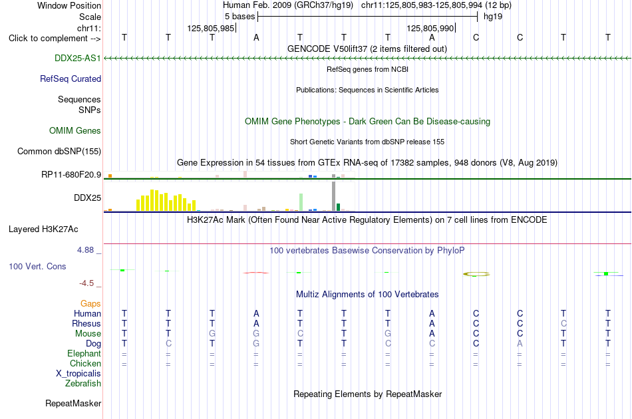Click the 5 bases scale bar
The height and width of the screenshot is (419, 632).
point(368,17)
